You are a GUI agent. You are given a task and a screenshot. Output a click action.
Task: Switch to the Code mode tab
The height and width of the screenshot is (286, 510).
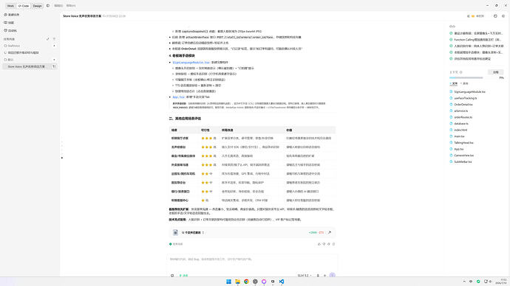click(24, 6)
